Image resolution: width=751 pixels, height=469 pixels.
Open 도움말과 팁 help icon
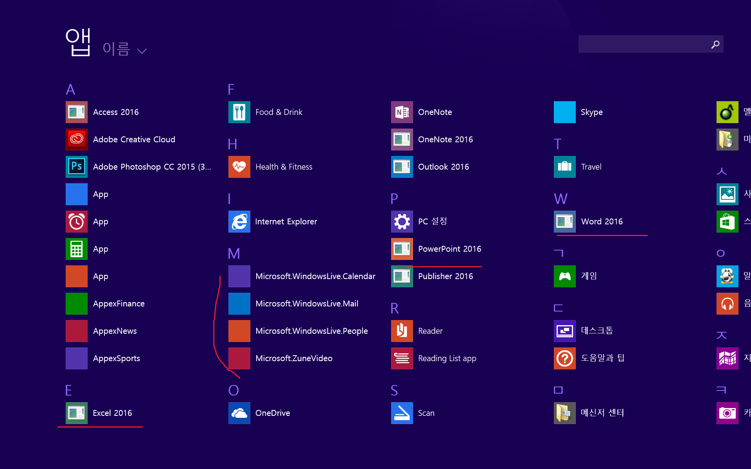point(565,358)
